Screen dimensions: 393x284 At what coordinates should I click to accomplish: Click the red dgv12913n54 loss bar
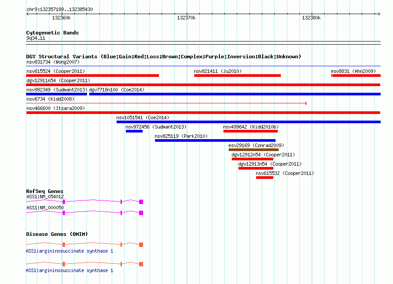[256, 168]
